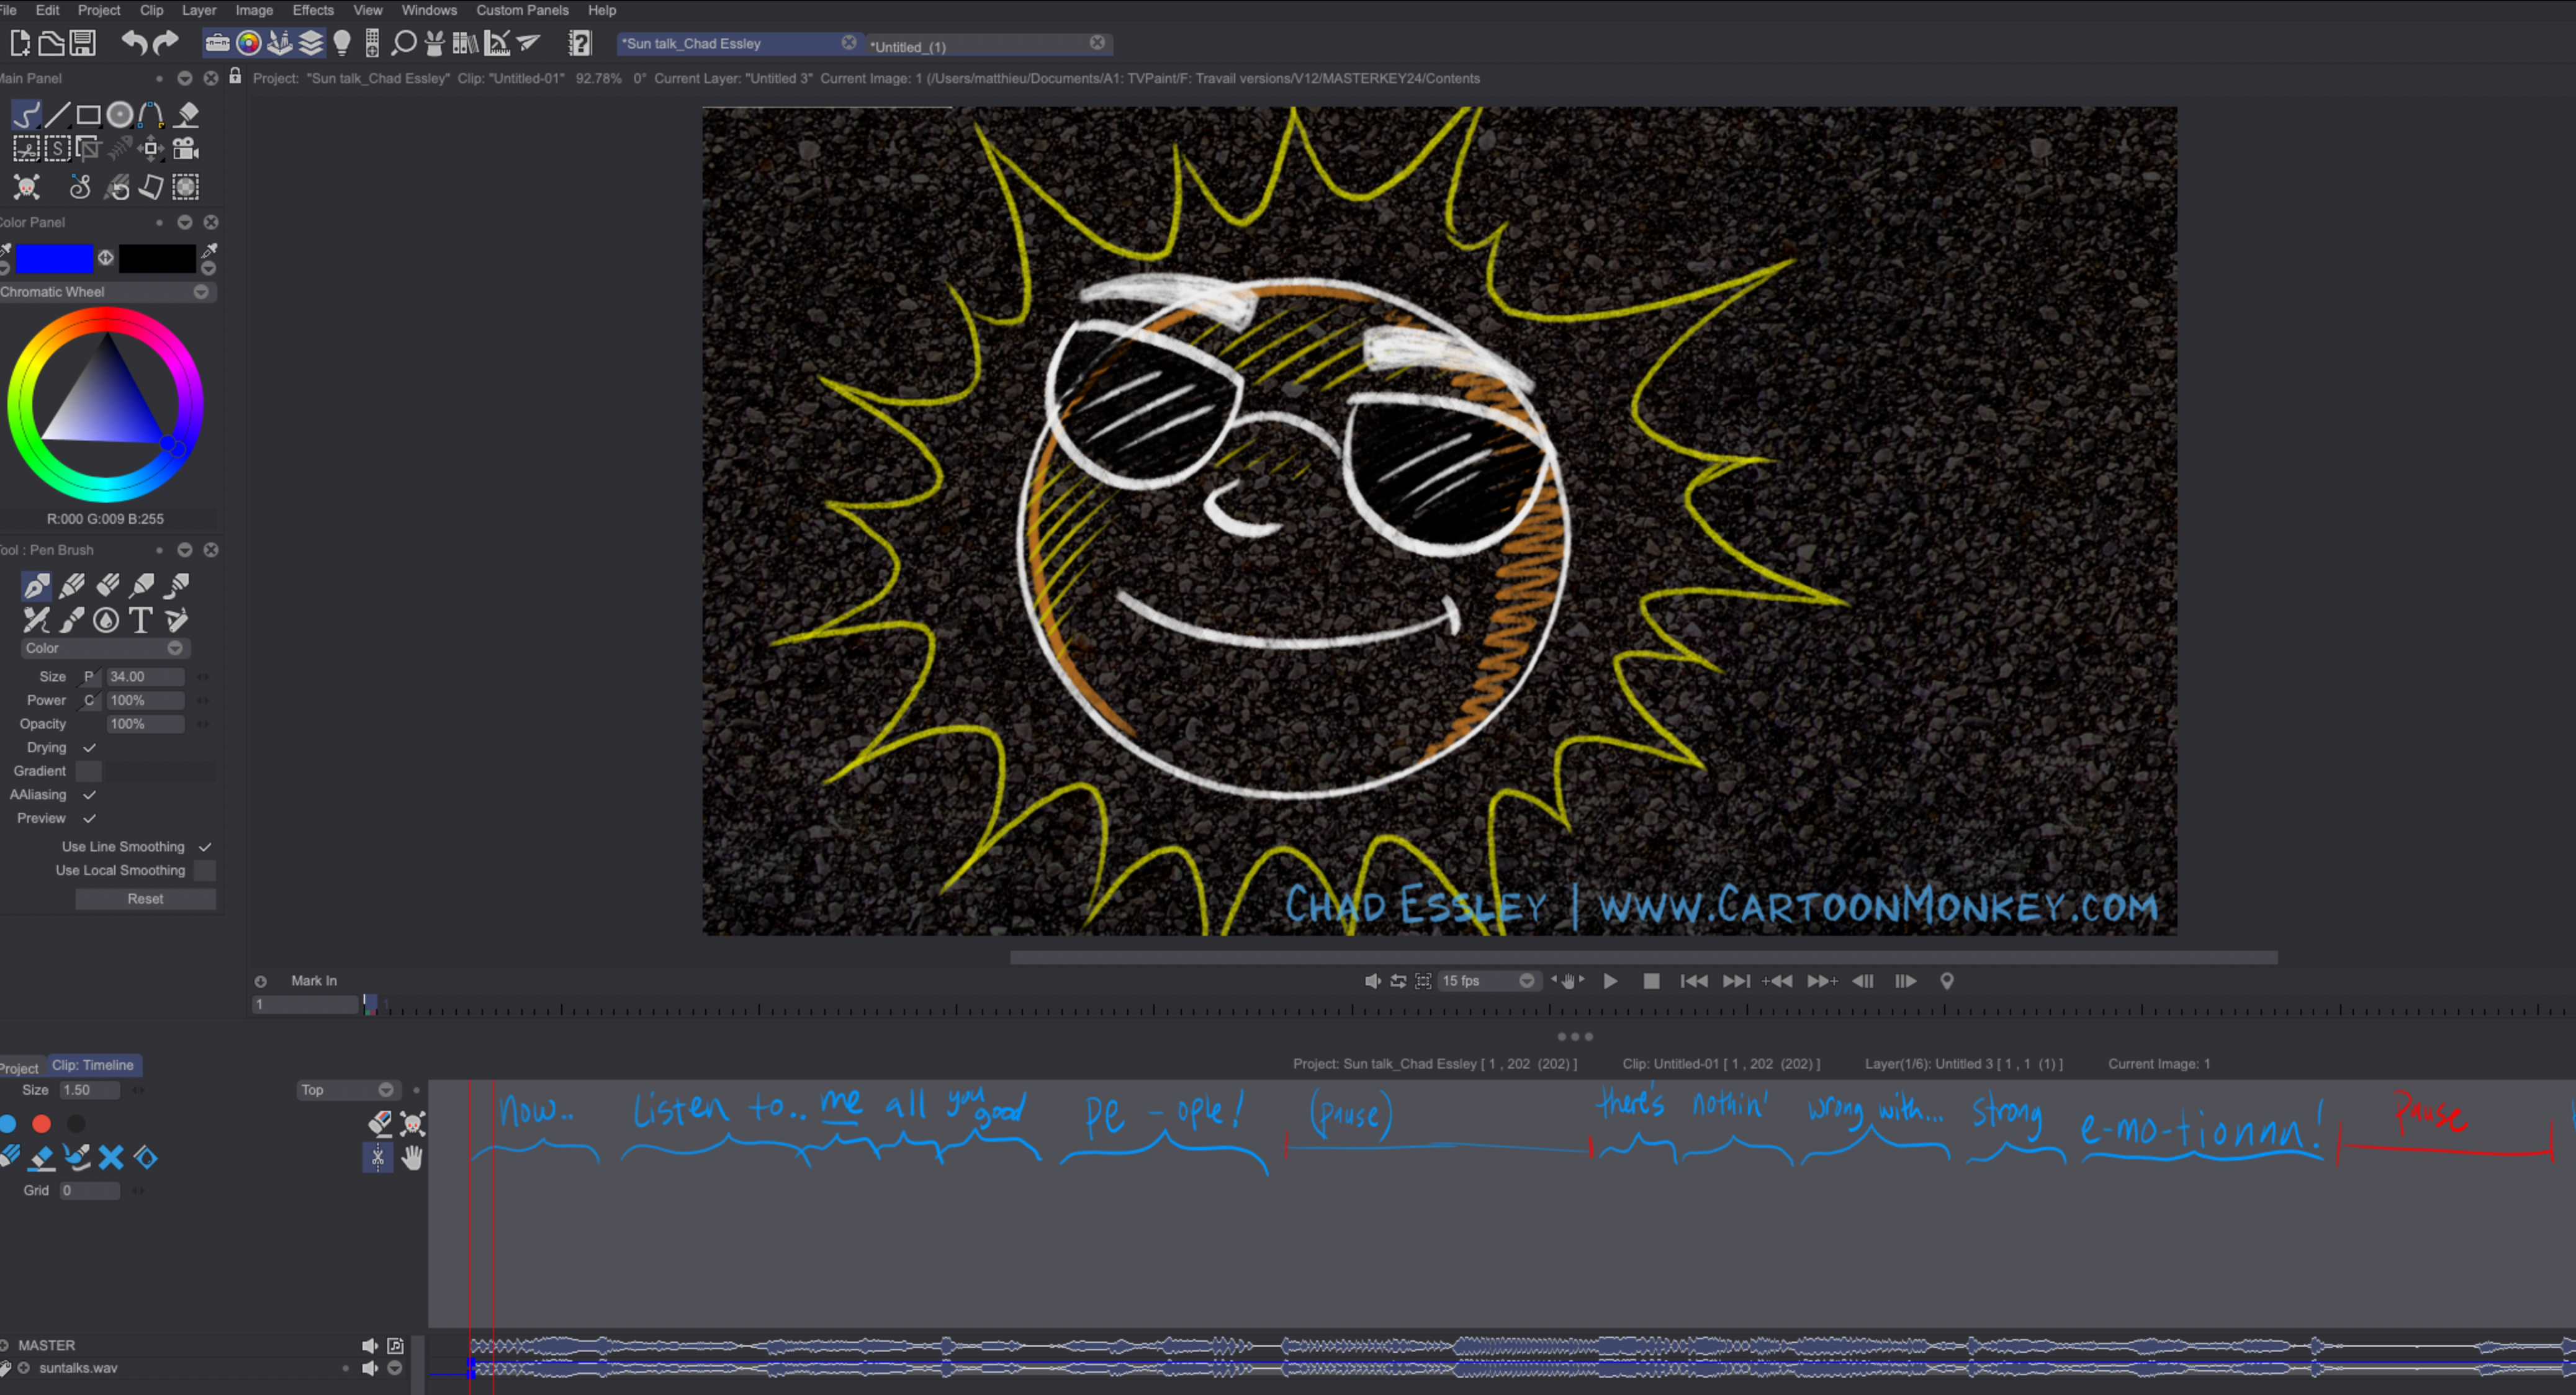
Task: Open the Effects menu
Action: [x=313, y=10]
